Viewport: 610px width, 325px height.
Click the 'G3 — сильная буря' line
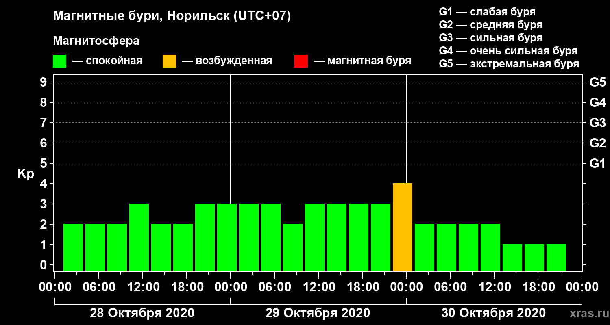(490, 38)
